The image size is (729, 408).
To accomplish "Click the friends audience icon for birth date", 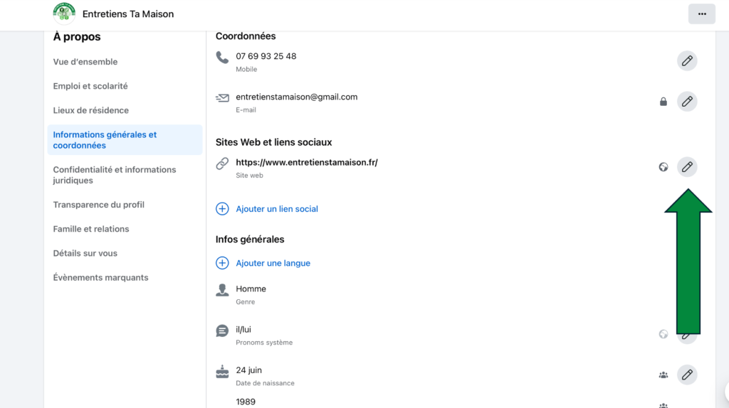I will click(x=664, y=375).
